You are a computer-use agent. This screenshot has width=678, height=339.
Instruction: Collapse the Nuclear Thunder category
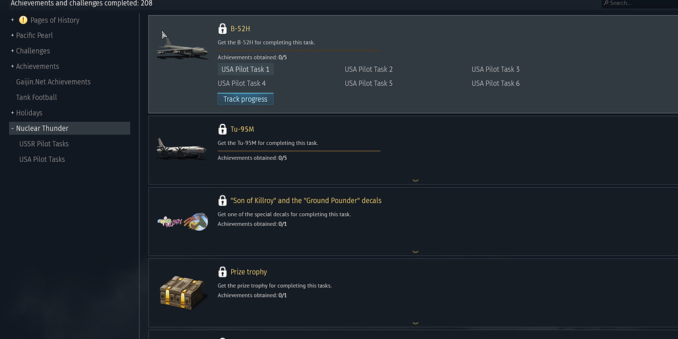point(13,129)
